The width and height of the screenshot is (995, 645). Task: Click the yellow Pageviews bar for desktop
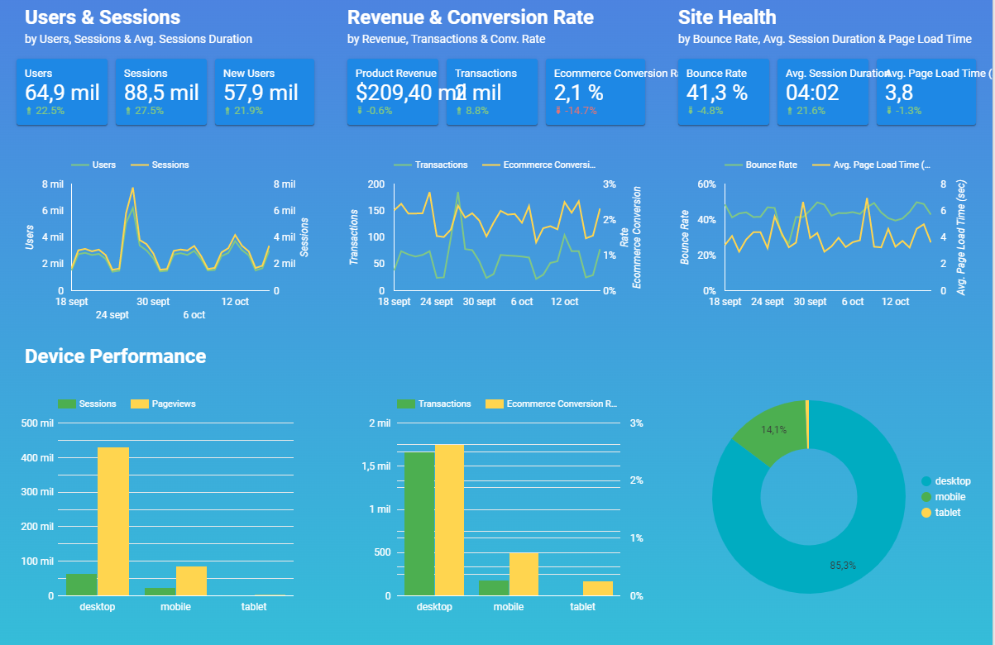point(112,521)
